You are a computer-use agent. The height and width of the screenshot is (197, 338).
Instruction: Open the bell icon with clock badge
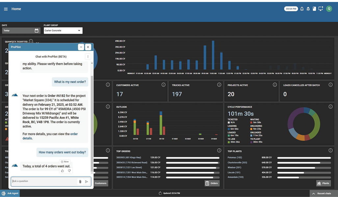coord(308,9)
